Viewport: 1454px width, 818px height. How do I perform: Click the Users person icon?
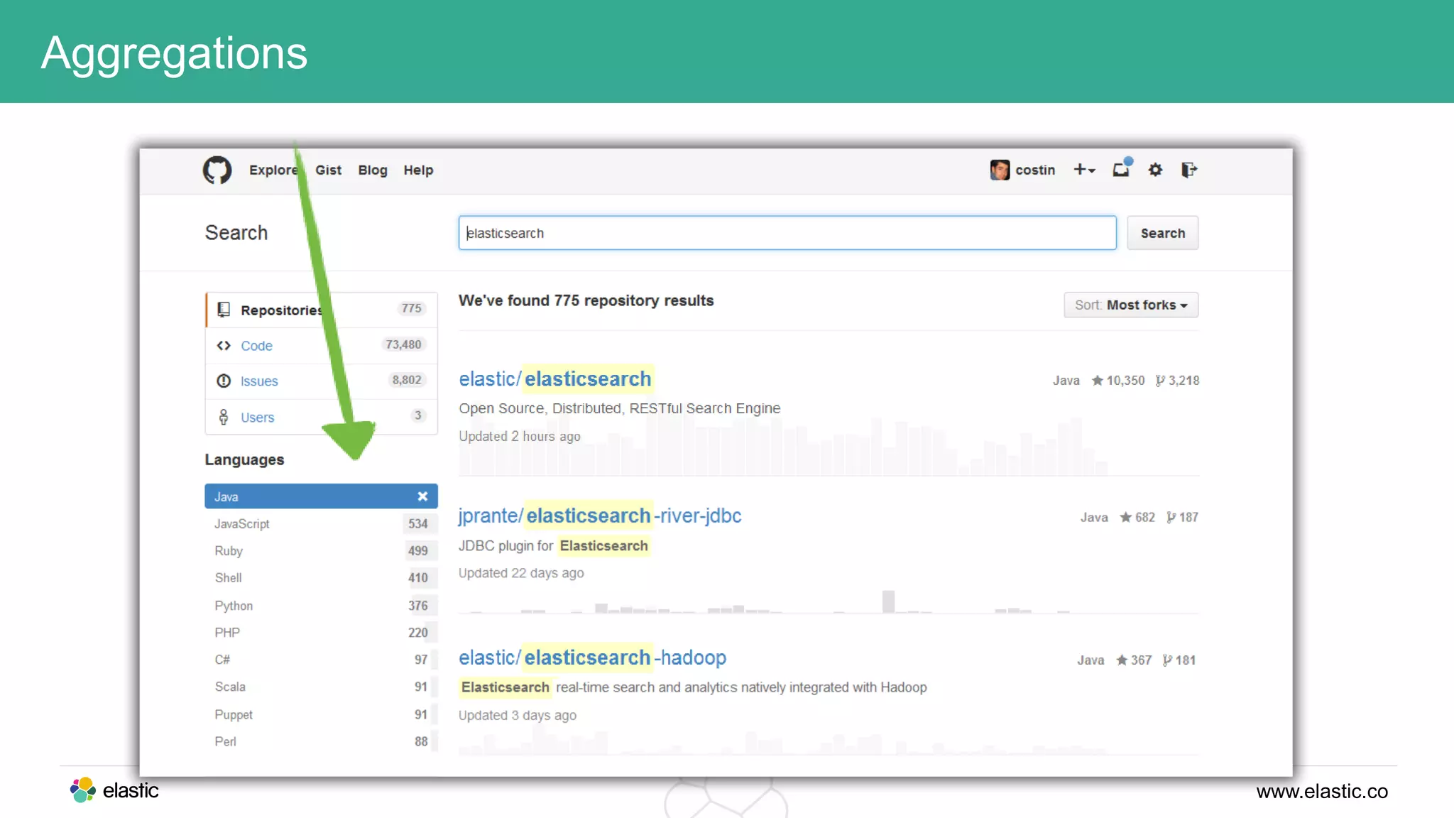click(224, 418)
